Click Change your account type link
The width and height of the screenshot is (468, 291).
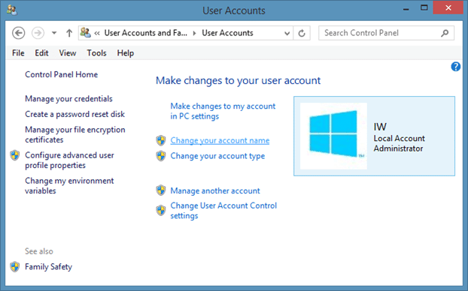(217, 156)
